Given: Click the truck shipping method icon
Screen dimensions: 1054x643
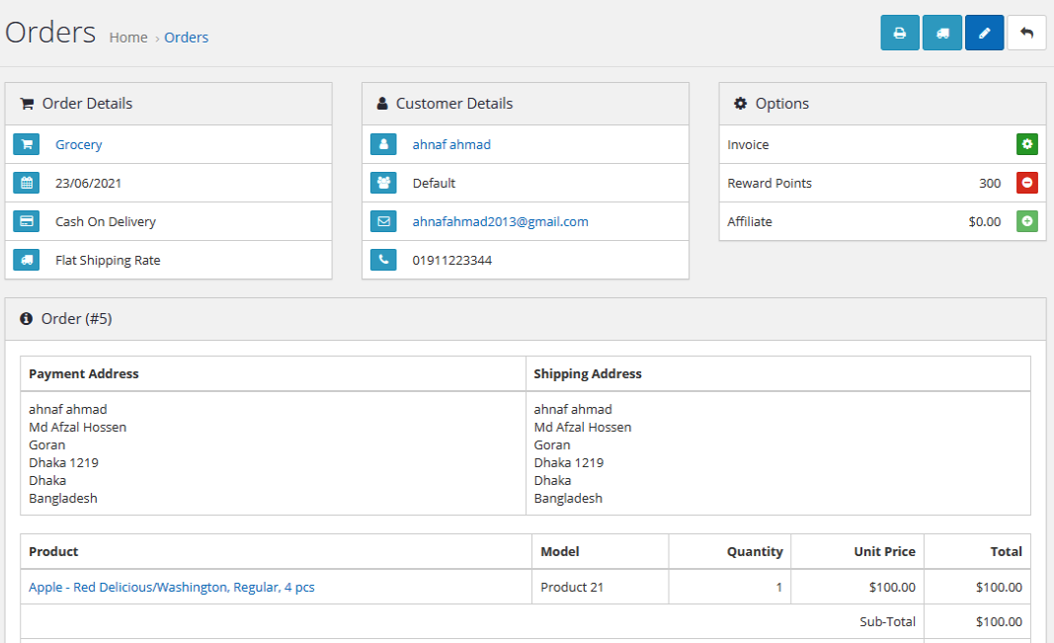Looking at the screenshot, I should 27,260.
